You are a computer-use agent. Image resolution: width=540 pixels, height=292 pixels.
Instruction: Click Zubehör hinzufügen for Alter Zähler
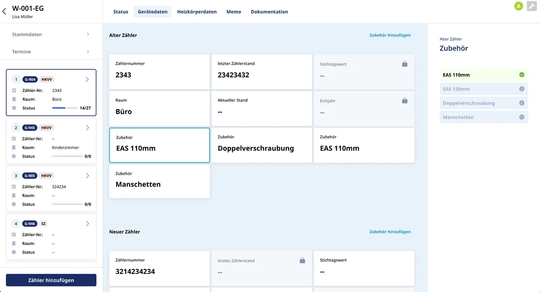390,35
